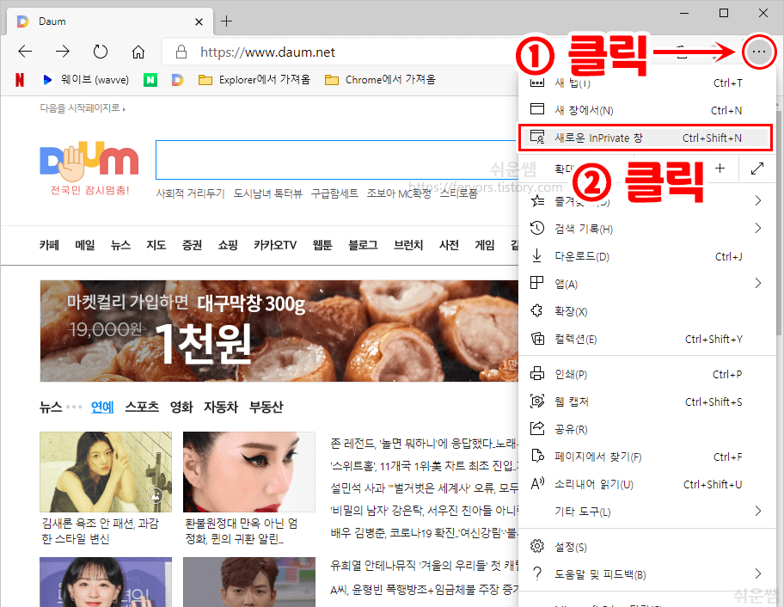Expand the favorites submenu arrow
Screen dimensions: 784x607
pyautogui.click(x=758, y=200)
